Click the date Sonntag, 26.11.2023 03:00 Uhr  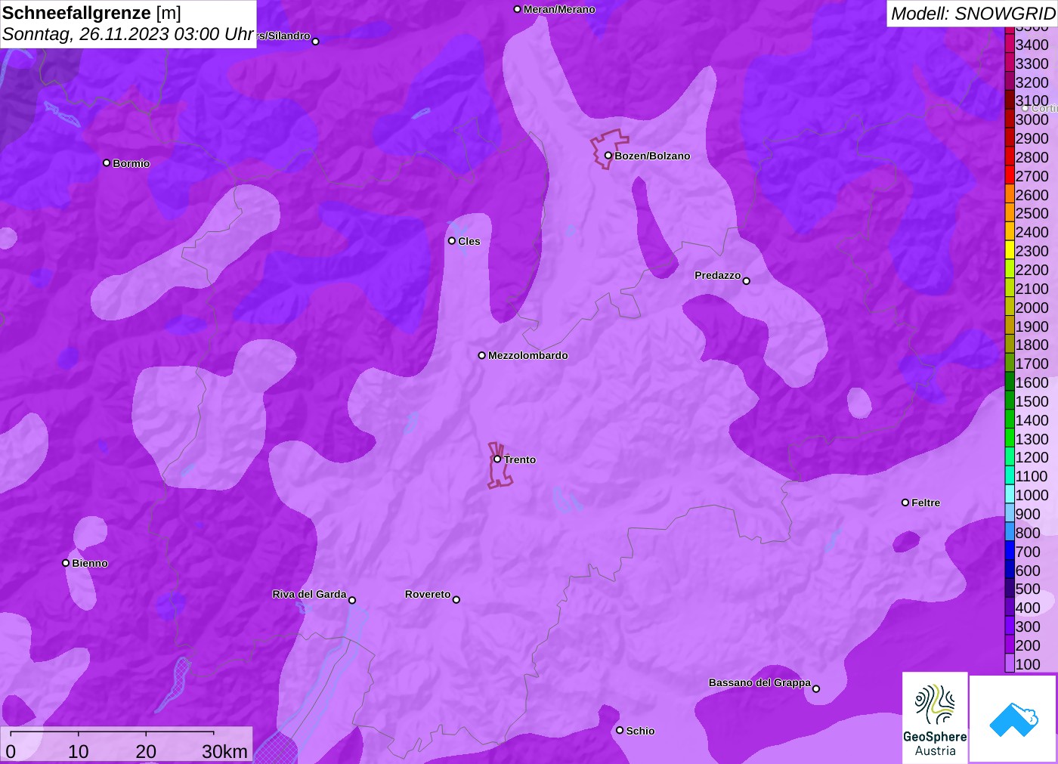point(128,34)
